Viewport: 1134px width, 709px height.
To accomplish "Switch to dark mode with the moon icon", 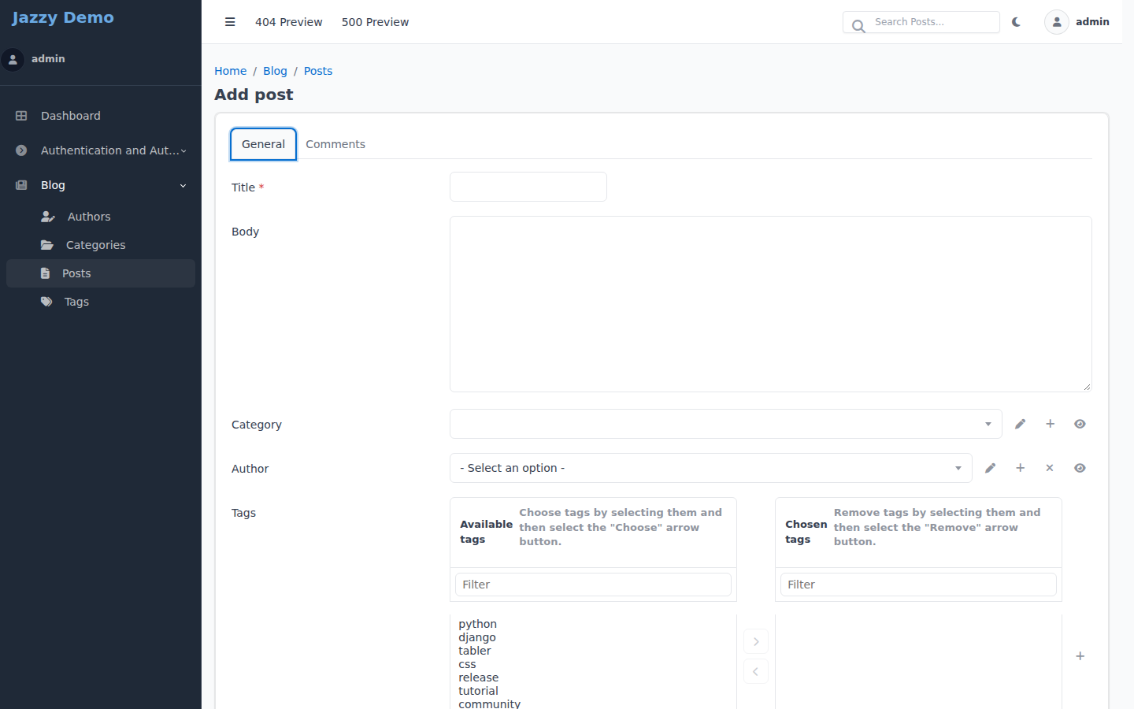I will point(1017,22).
